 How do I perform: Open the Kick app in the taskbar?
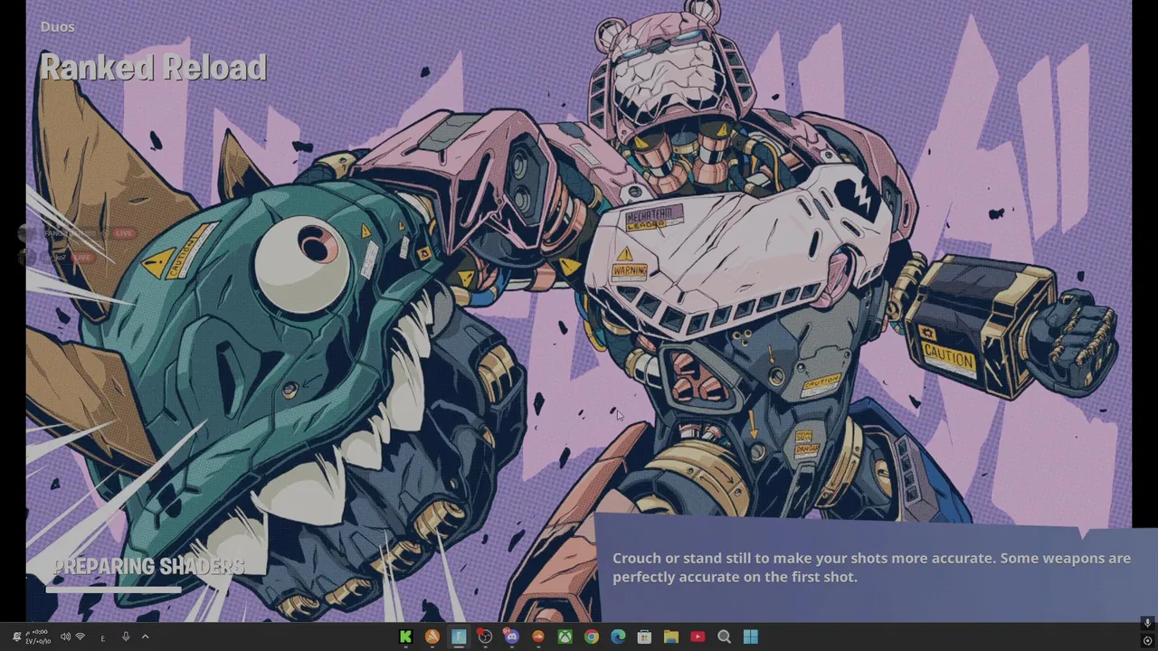pyautogui.click(x=405, y=637)
